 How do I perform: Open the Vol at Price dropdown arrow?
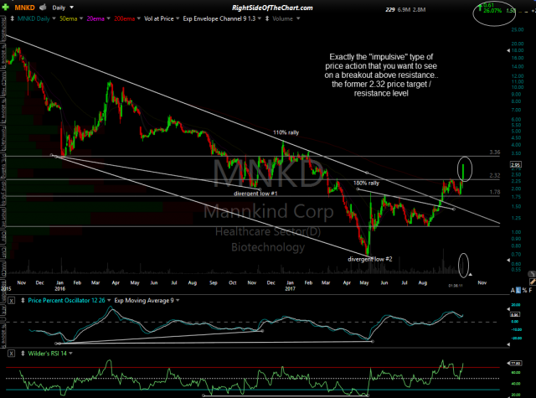(x=178, y=18)
